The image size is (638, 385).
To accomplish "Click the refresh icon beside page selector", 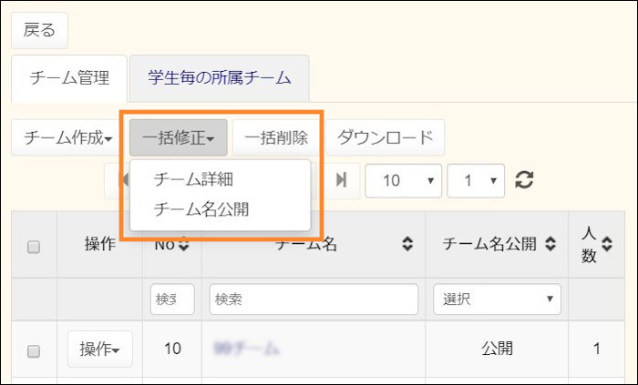I will coord(524,180).
